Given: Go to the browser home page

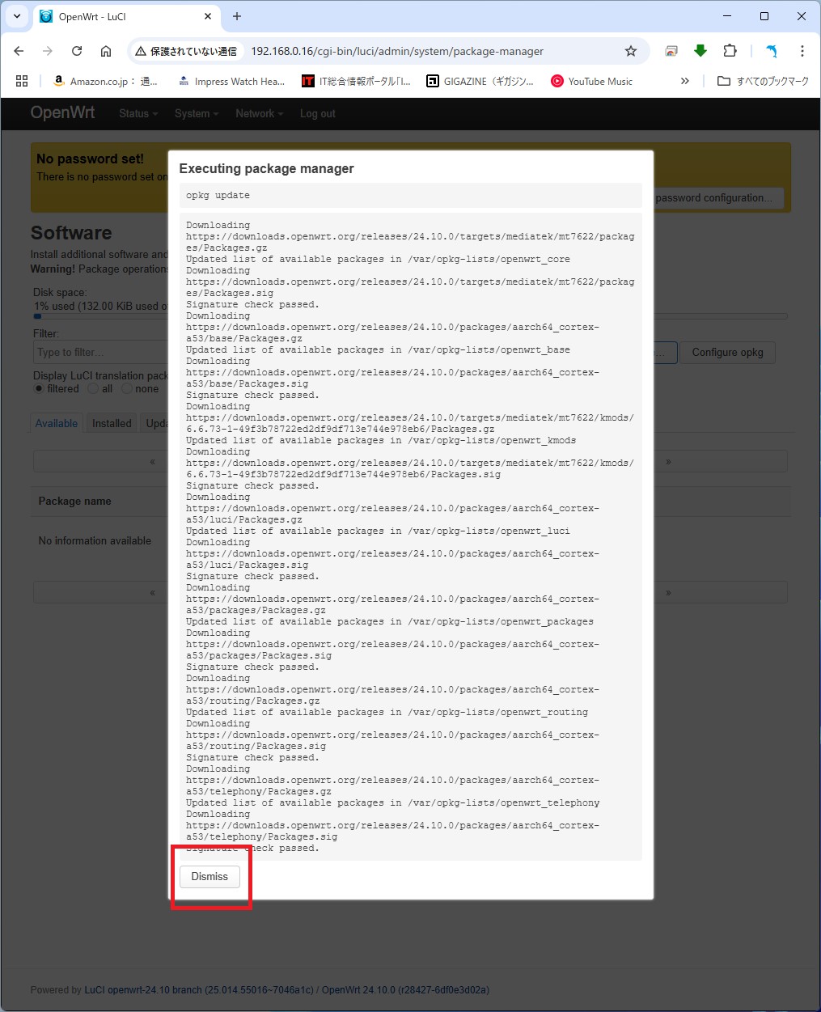Looking at the screenshot, I should point(106,51).
